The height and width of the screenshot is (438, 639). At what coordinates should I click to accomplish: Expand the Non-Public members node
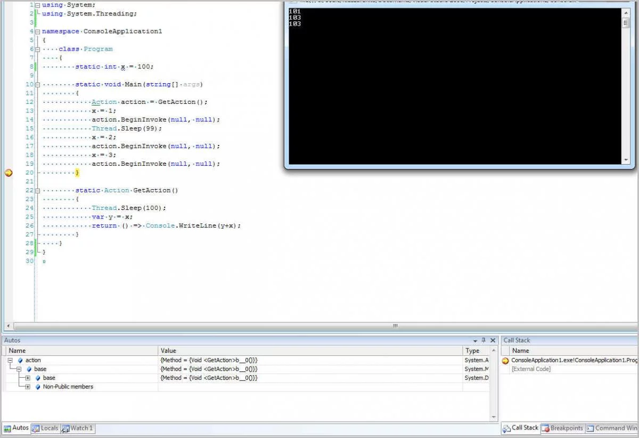coord(28,387)
